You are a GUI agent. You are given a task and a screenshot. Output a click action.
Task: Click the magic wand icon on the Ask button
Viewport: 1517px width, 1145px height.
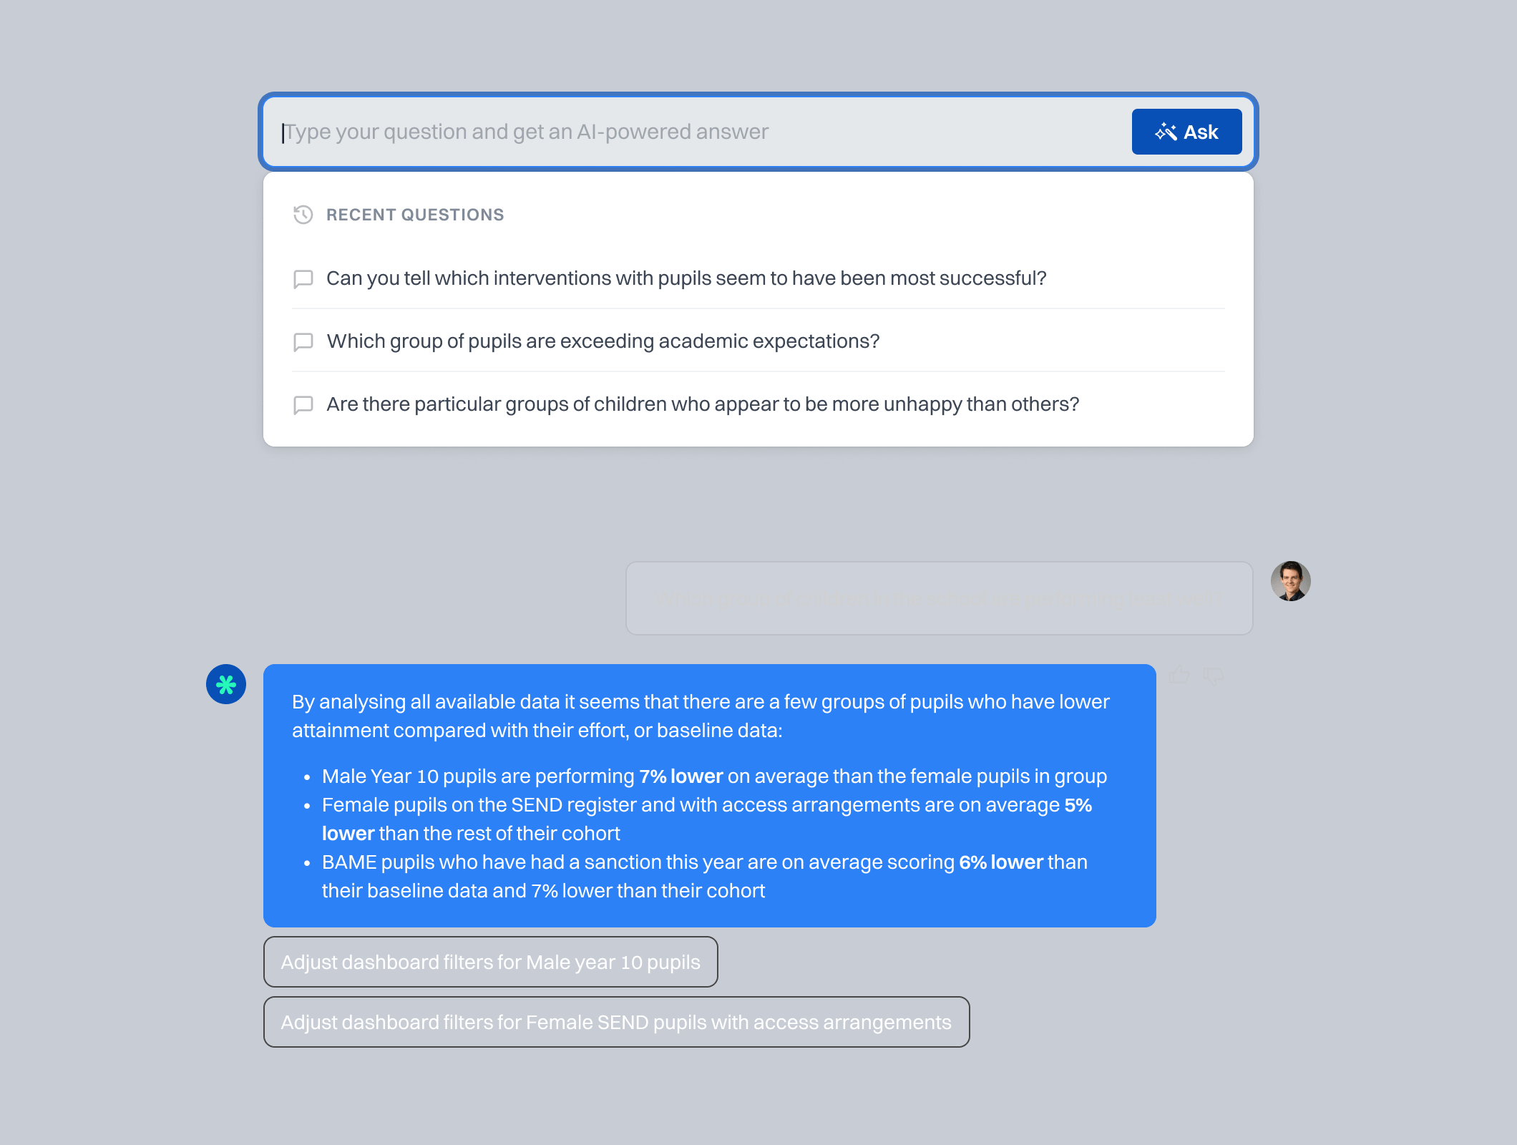tap(1166, 131)
